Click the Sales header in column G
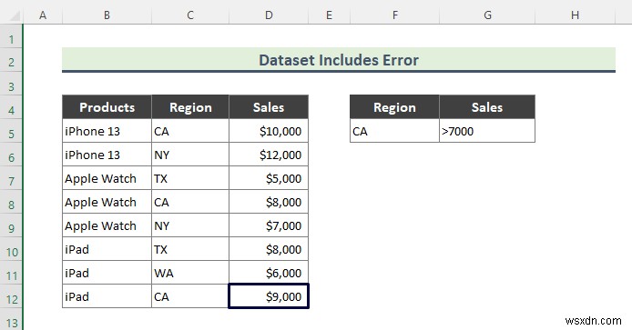 pos(487,107)
